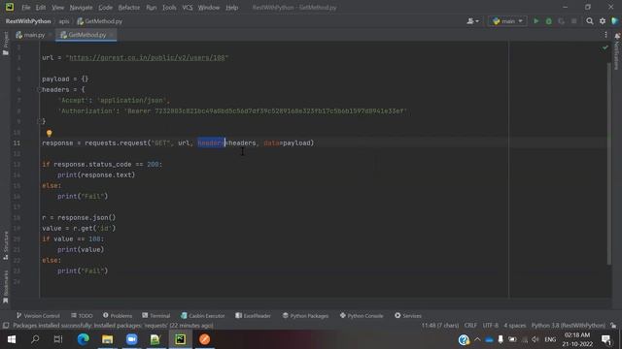Image resolution: width=622 pixels, height=349 pixels.
Task: Open the Refactor menu
Action: point(129,8)
